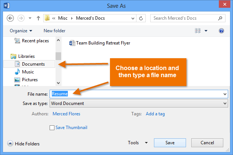Create a New folder

pos(54,31)
